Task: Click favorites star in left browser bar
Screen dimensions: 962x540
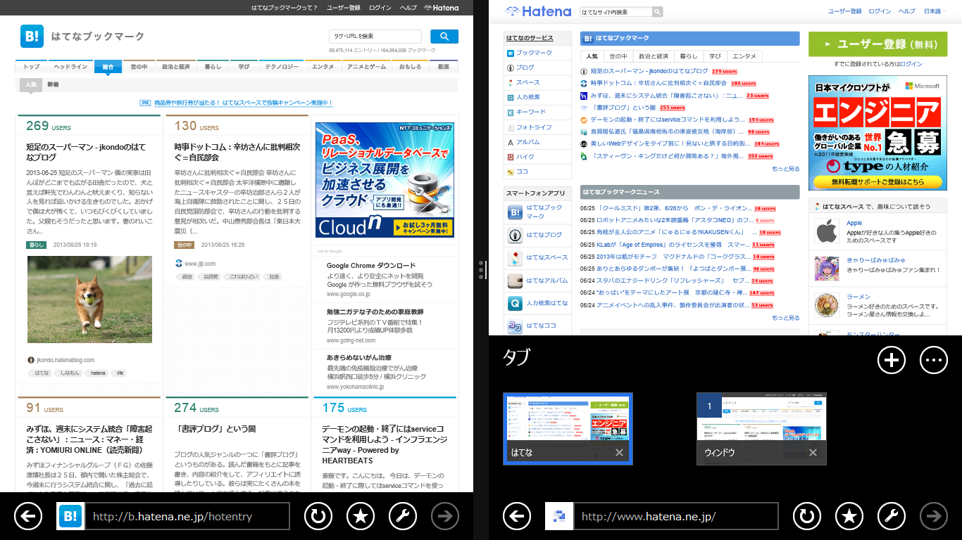Action: 360,517
